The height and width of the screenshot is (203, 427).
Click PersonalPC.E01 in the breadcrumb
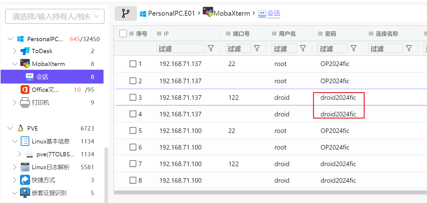[x=171, y=14]
